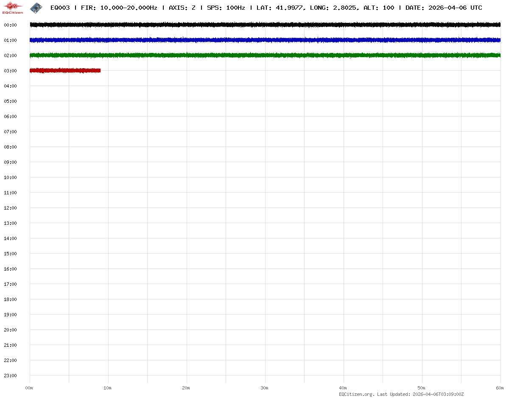Viewport: 509px width, 398px height.
Task: Click the 00:00 hour row label
Action: coord(10,25)
